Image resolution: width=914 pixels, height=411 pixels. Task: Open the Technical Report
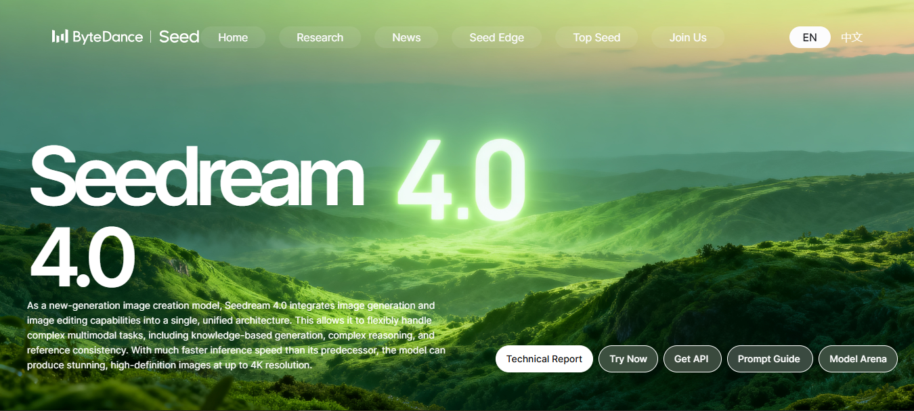pyautogui.click(x=544, y=359)
